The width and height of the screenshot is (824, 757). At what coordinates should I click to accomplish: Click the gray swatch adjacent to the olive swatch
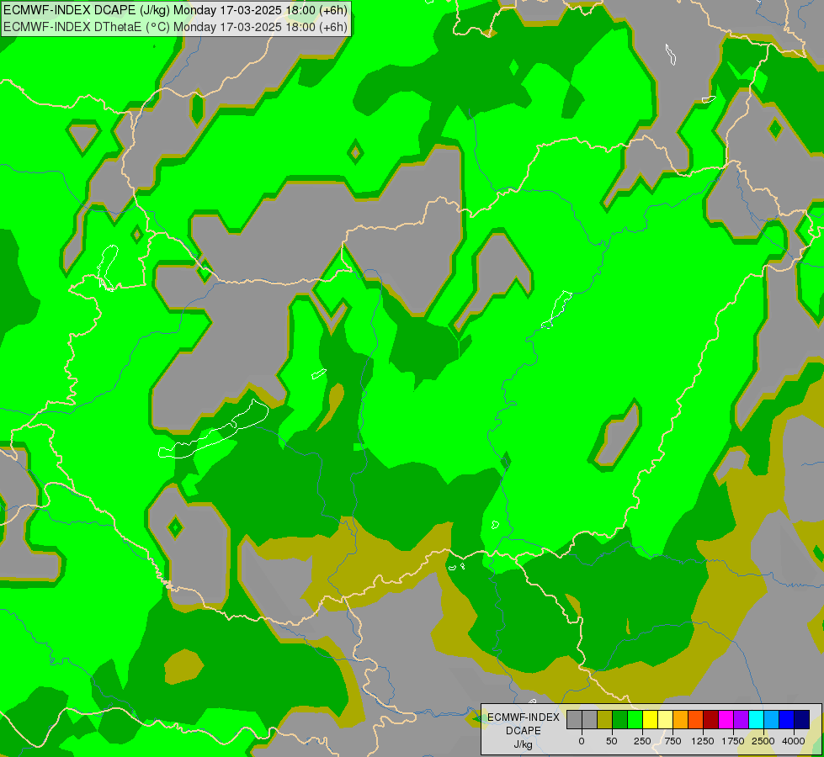coord(589,719)
